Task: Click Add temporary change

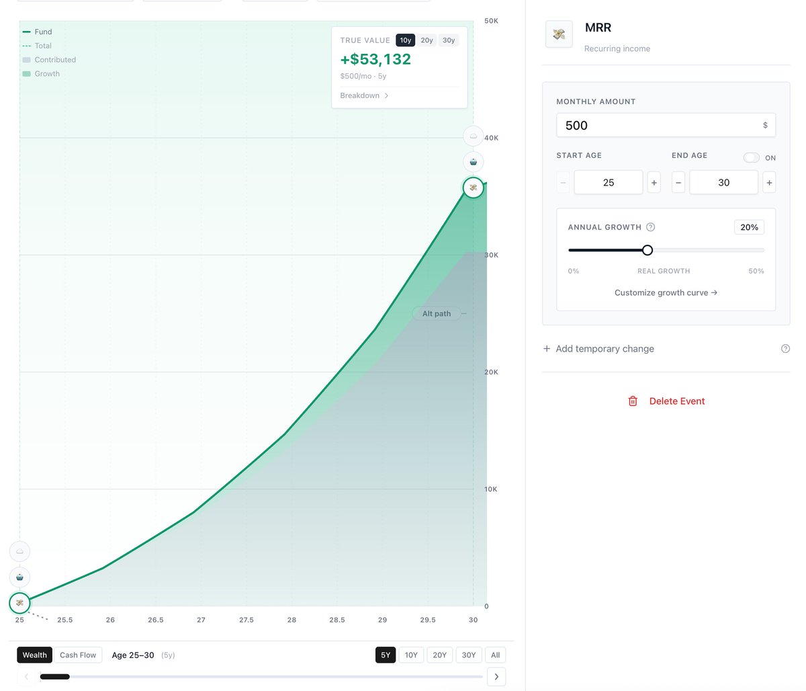Action: click(x=604, y=349)
